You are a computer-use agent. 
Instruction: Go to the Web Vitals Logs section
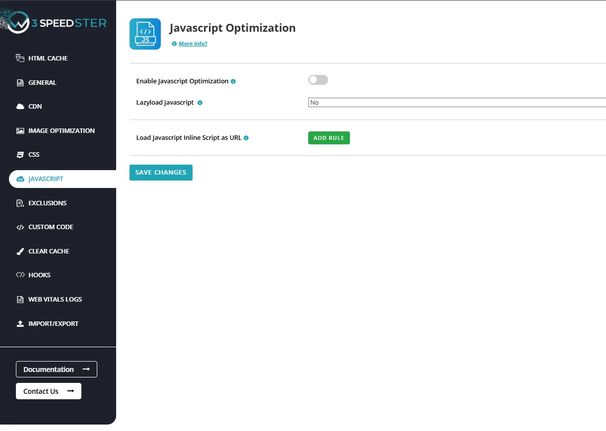point(55,300)
